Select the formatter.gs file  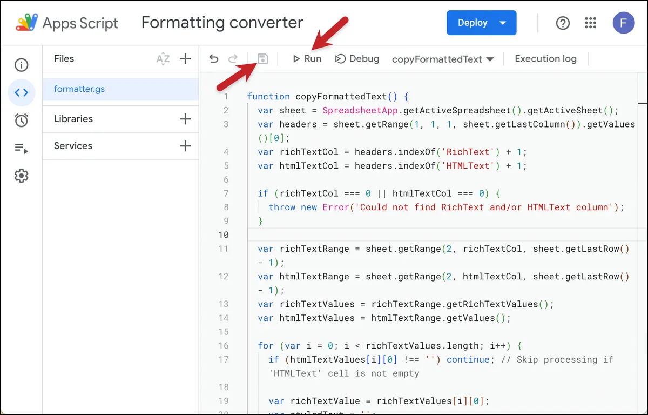[121, 89]
